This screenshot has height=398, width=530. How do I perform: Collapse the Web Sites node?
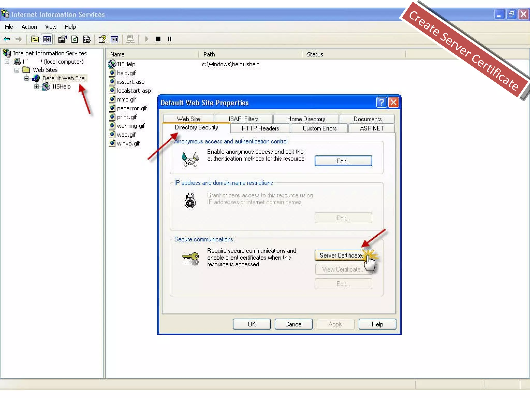17,70
